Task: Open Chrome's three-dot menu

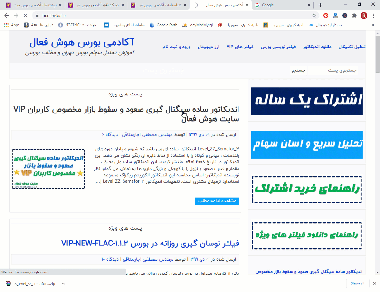Action: coord(373,16)
